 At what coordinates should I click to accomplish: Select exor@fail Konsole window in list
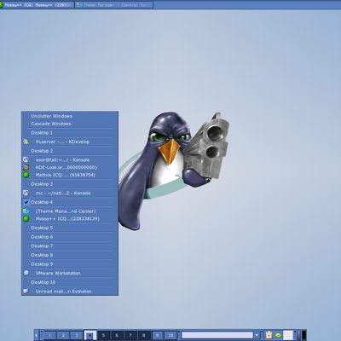point(70,159)
